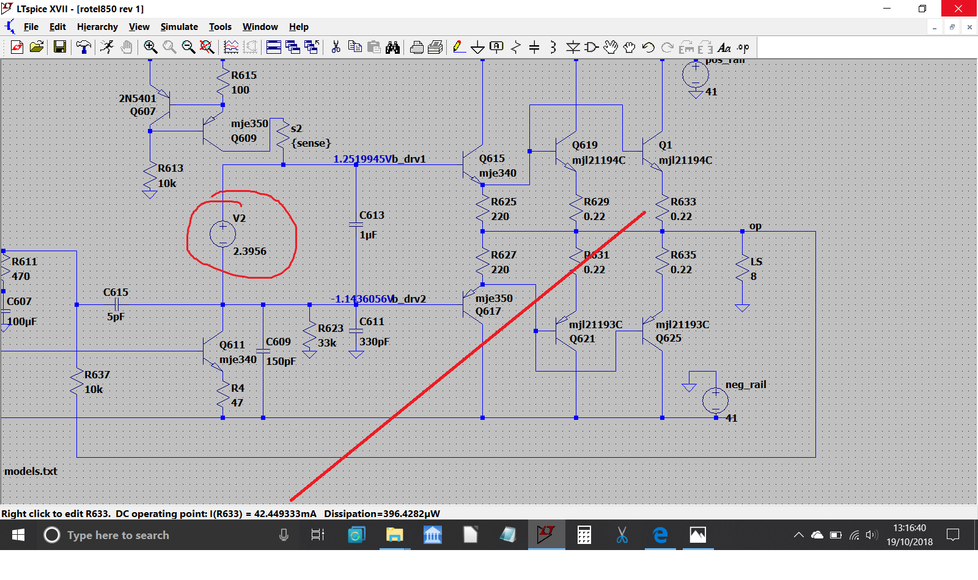Viewport: 978px width, 580px height.
Task: Click the Q1 mjl21194C transistor label
Action: pyautogui.click(x=685, y=153)
